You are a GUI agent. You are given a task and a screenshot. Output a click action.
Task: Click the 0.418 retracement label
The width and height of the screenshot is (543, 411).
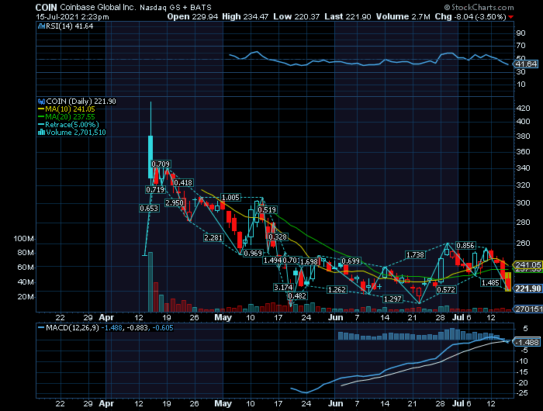[x=183, y=182]
